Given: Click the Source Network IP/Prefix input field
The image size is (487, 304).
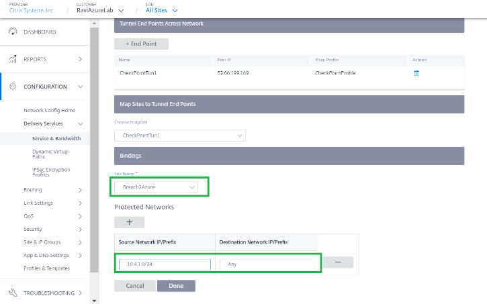Looking at the screenshot, I should point(165,264).
